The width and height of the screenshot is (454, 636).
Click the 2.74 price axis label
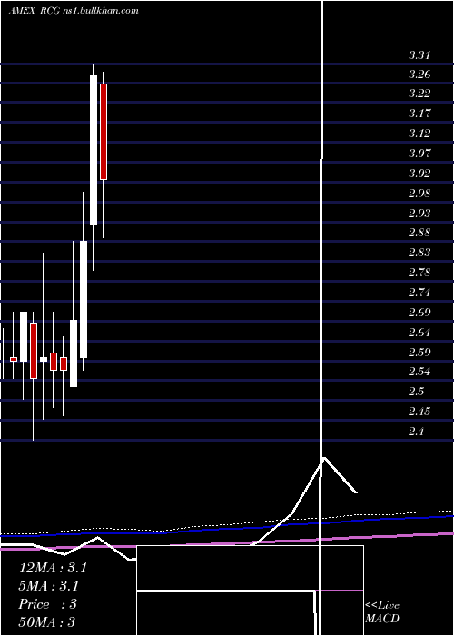click(419, 292)
